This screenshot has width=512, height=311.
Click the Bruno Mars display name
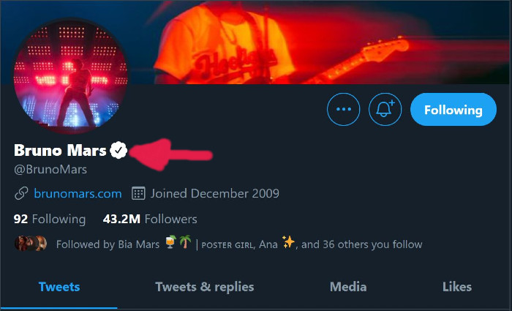(x=60, y=151)
